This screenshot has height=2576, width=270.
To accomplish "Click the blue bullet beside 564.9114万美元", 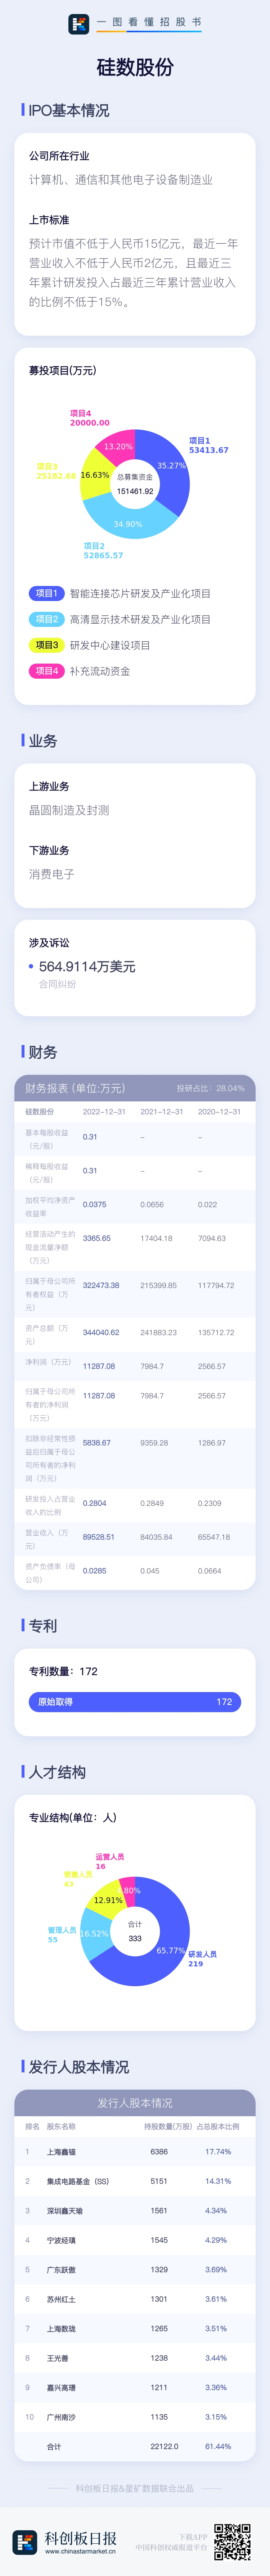I will [31, 966].
